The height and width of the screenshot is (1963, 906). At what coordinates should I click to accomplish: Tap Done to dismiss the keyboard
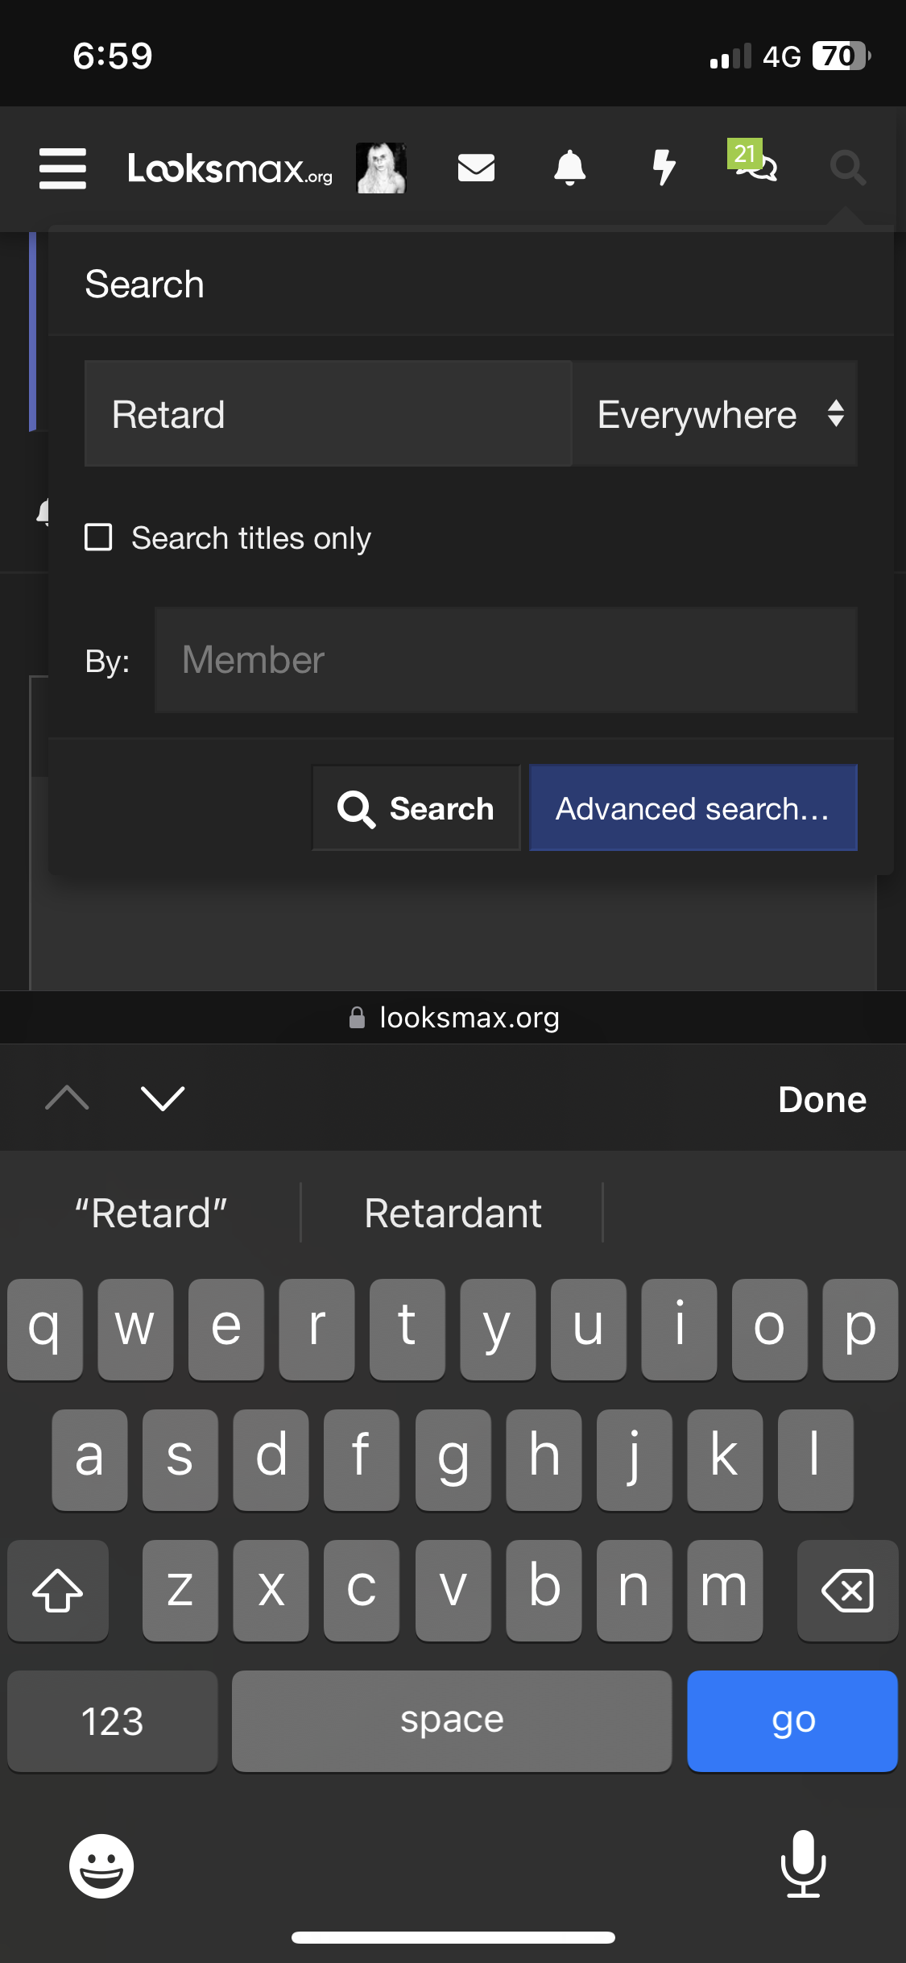(822, 1099)
